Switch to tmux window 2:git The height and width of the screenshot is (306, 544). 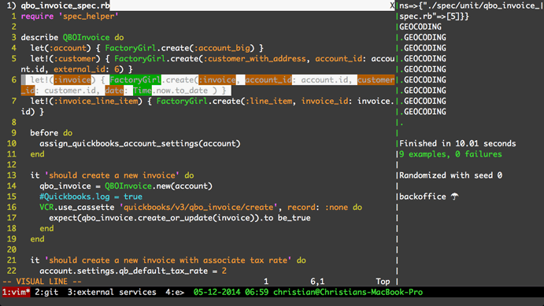coord(46,292)
